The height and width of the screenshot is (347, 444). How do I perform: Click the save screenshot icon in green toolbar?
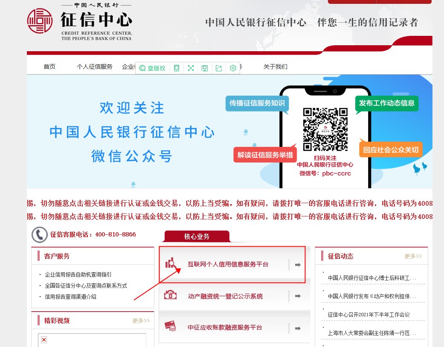pos(205,68)
